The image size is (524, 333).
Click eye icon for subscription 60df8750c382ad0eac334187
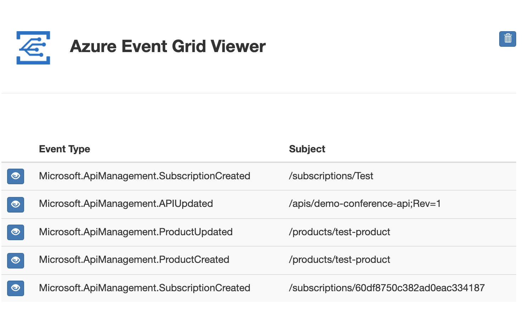(16, 288)
